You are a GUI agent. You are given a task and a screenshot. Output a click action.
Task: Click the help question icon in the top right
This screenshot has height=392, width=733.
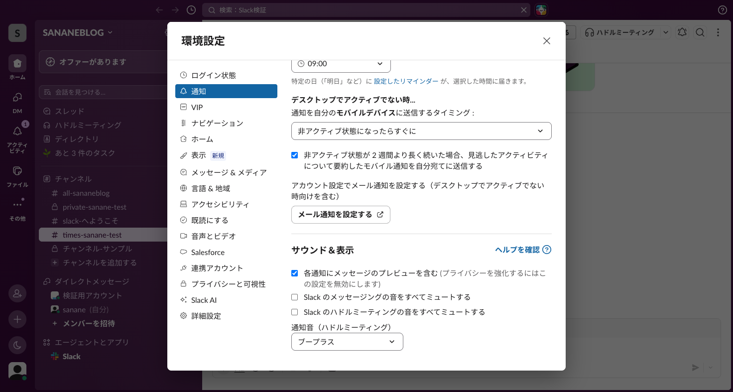[723, 10]
